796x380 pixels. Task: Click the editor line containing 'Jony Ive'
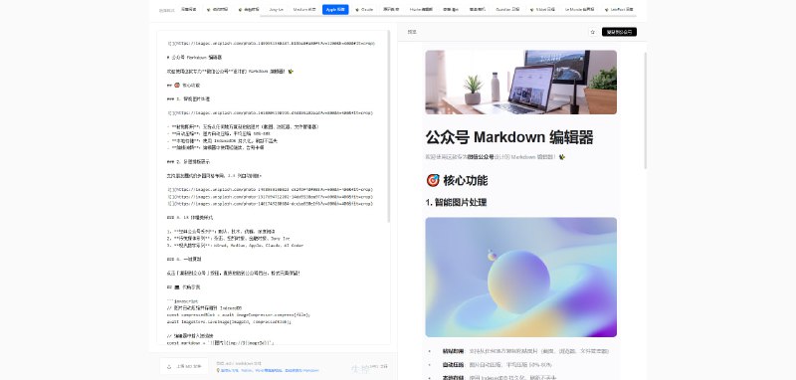pos(228,238)
